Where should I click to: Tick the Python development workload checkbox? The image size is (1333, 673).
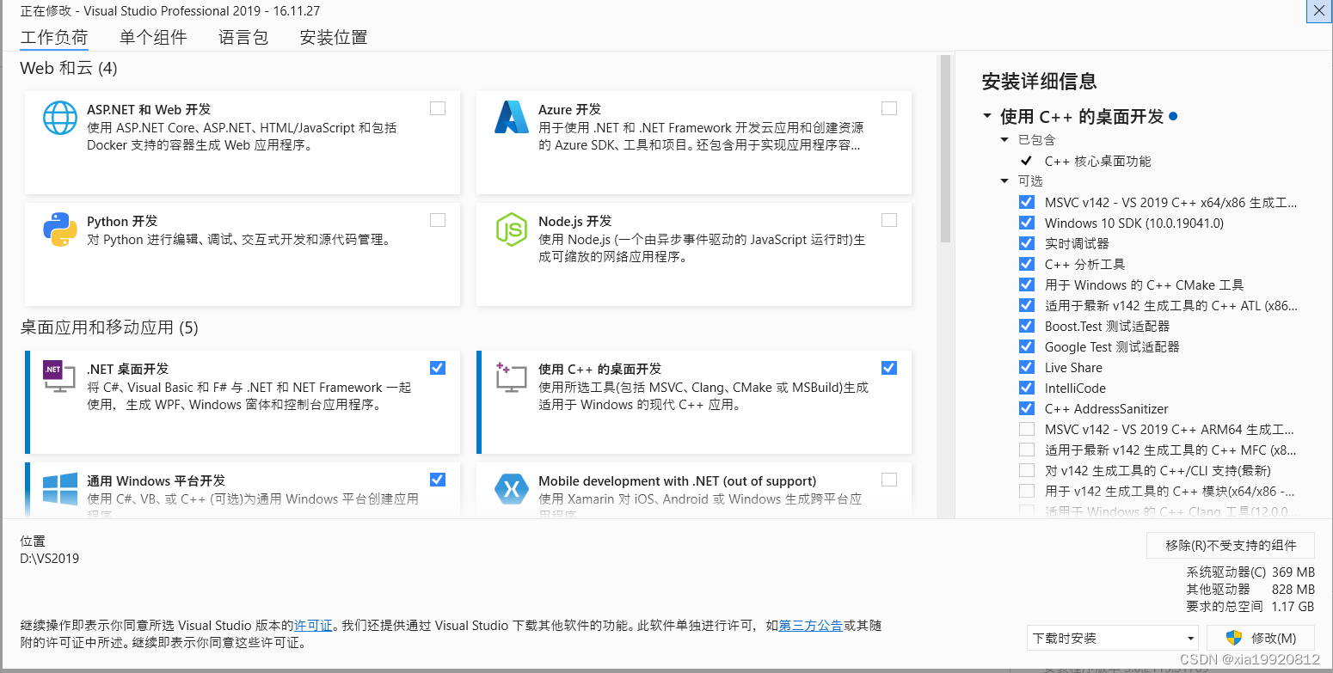(x=438, y=220)
